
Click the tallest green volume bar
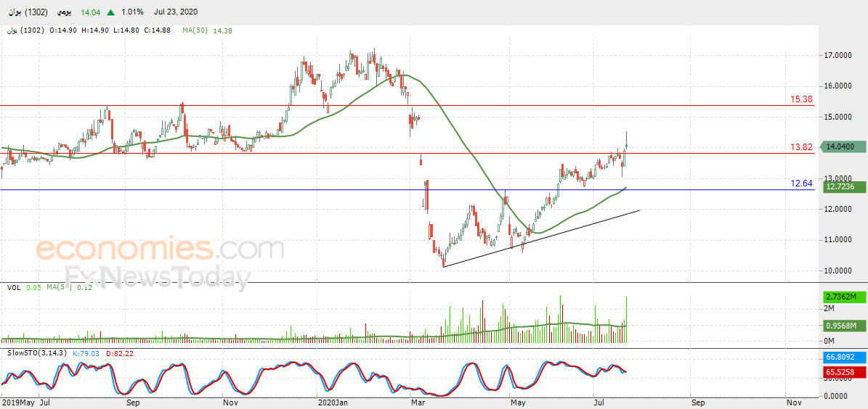tap(560, 319)
